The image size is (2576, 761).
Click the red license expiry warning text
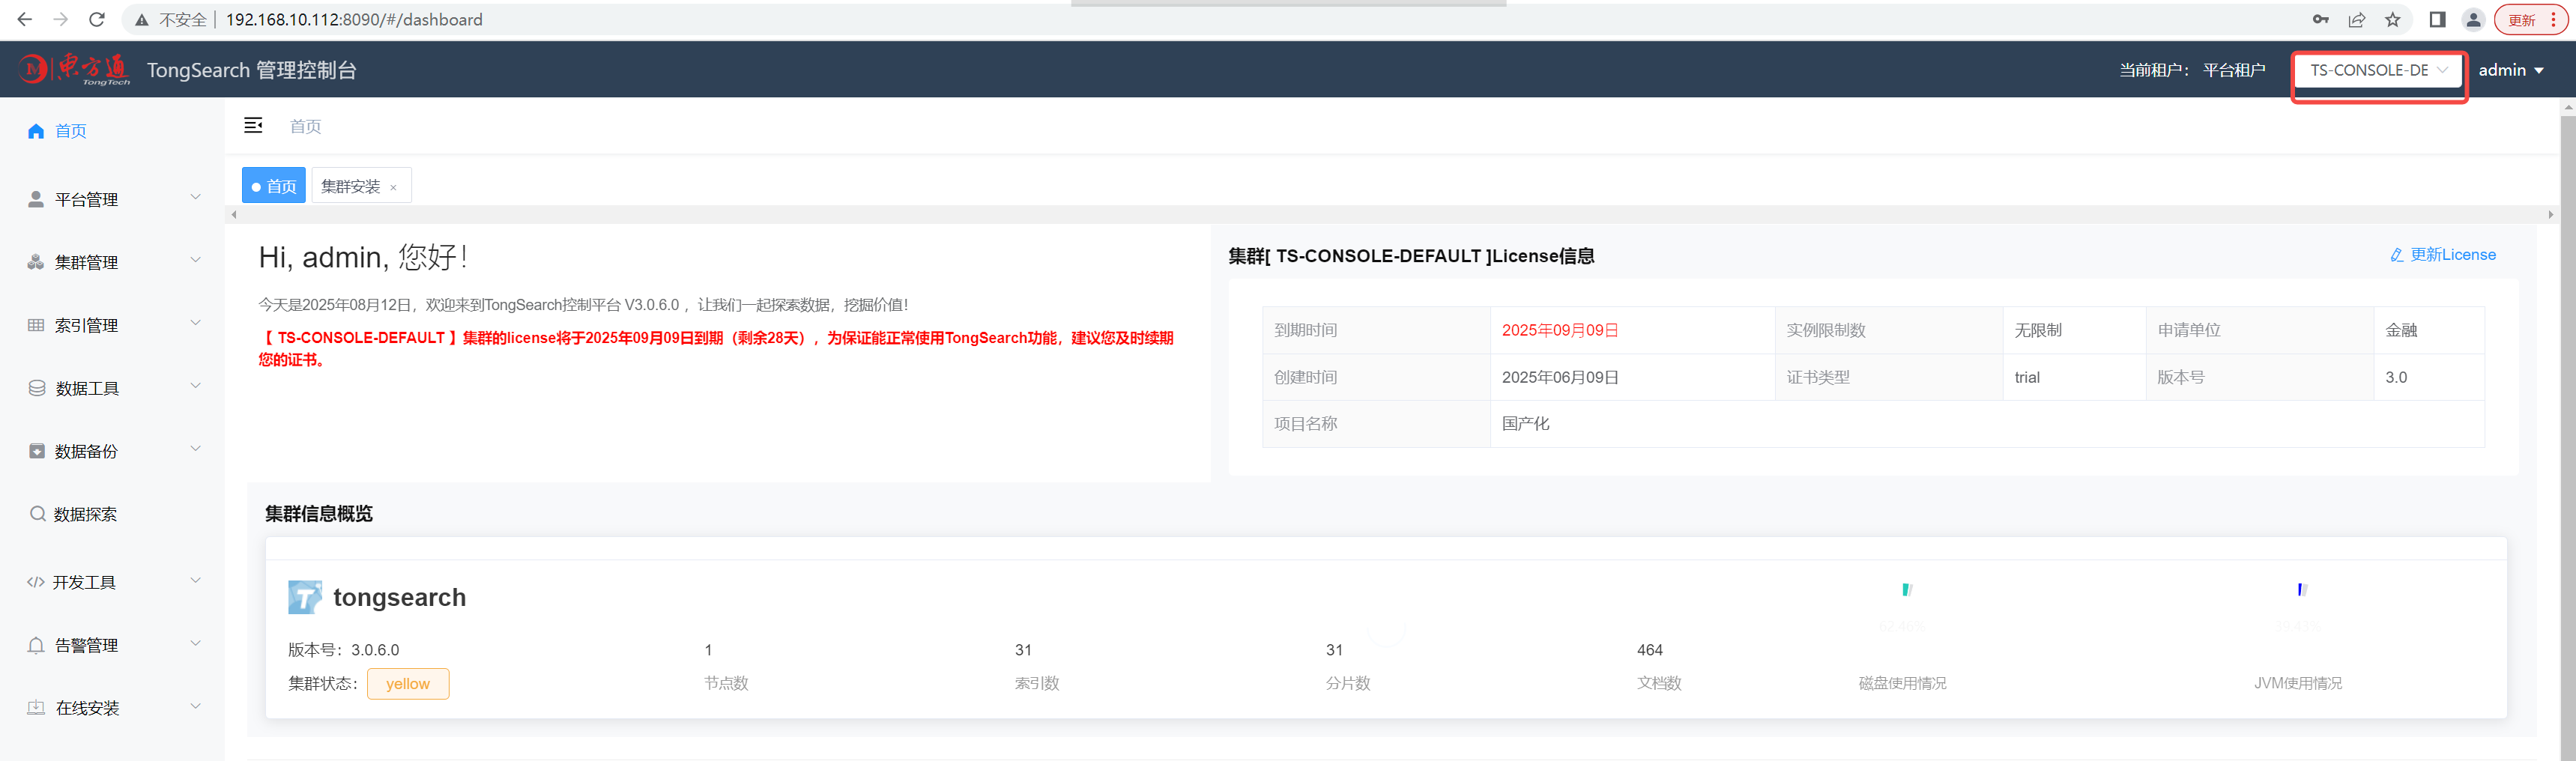716,348
